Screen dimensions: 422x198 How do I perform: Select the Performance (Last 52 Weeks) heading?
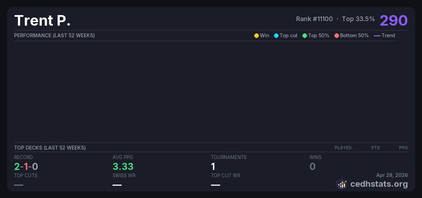(55, 35)
